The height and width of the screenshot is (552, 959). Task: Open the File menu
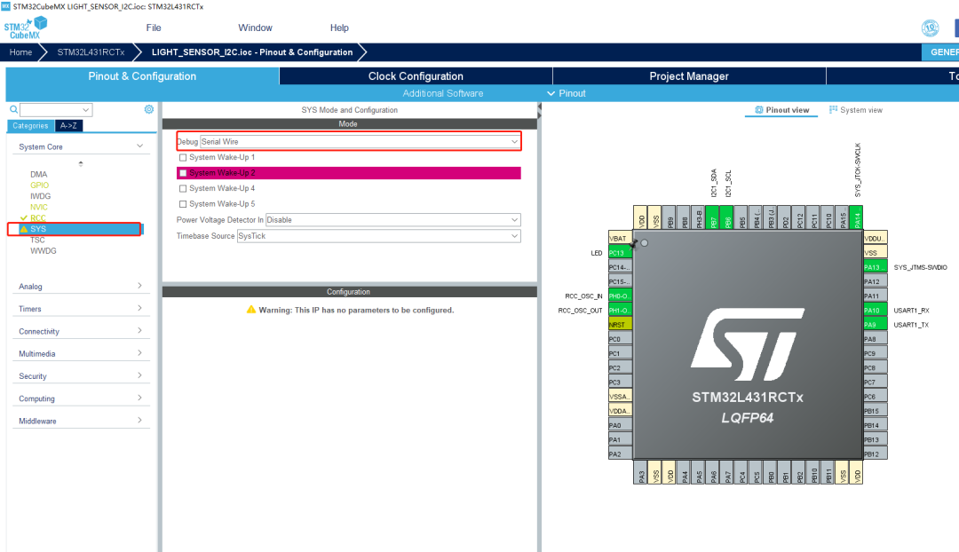tap(154, 28)
